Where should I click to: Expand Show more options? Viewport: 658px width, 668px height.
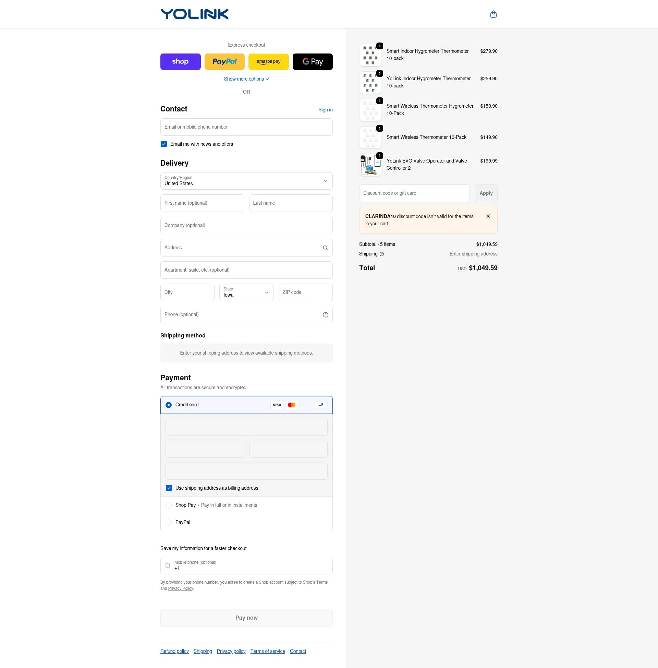click(246, 79)
